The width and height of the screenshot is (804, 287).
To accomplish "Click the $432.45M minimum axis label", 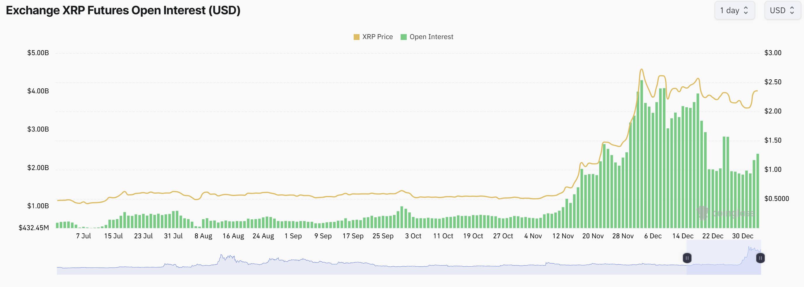I will [34, 228].
